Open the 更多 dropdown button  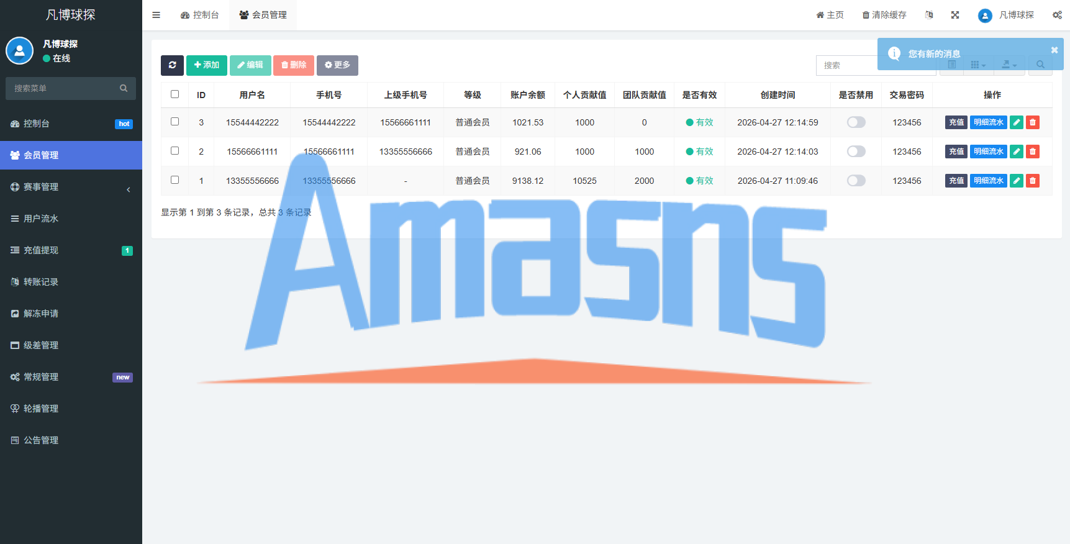pos(337,65)
